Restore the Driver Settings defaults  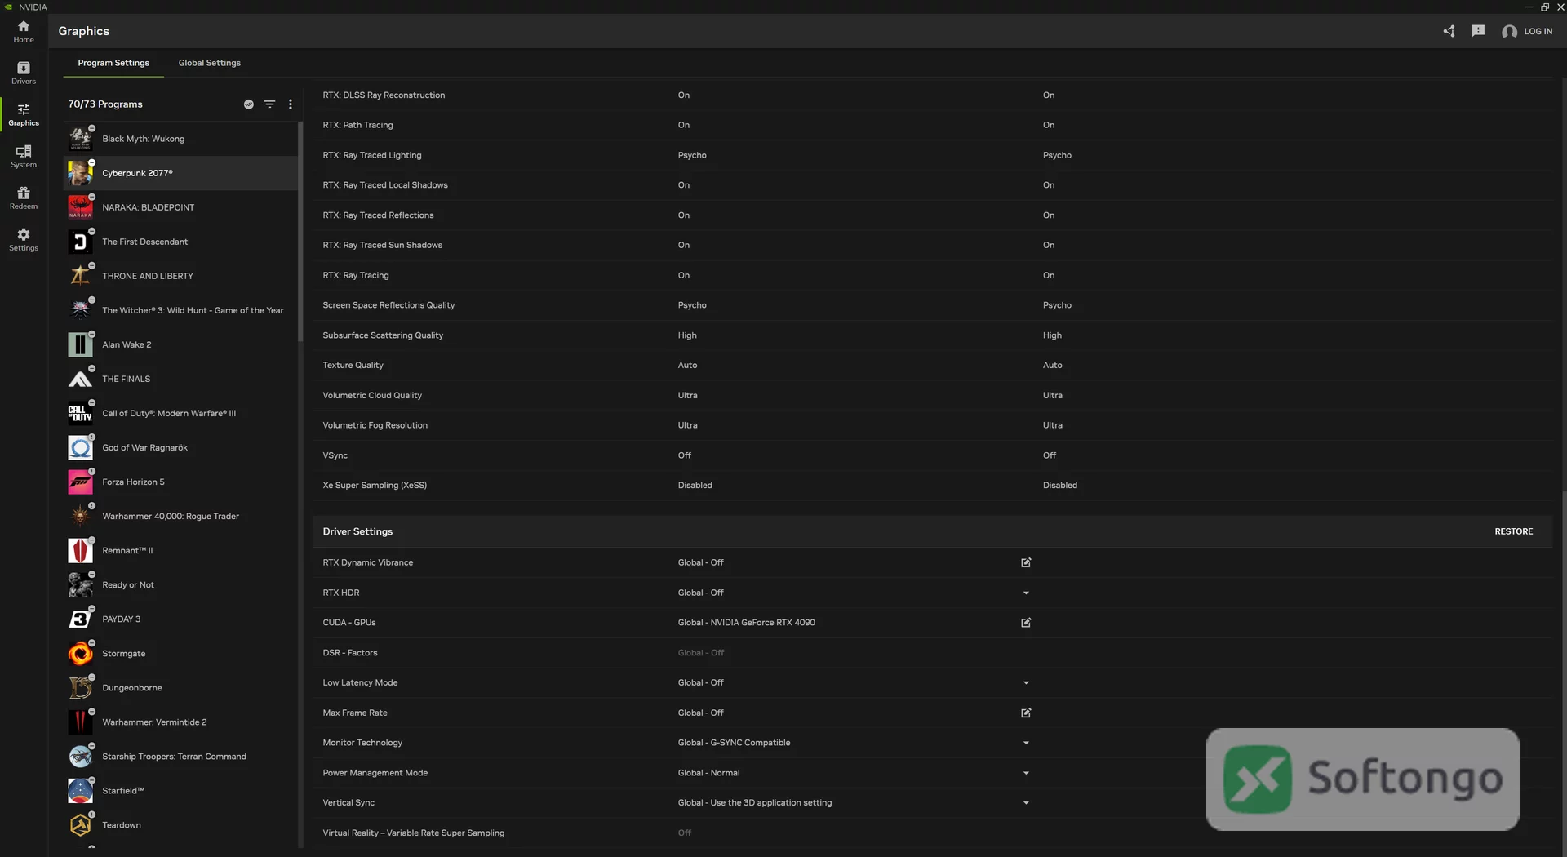1513,531
